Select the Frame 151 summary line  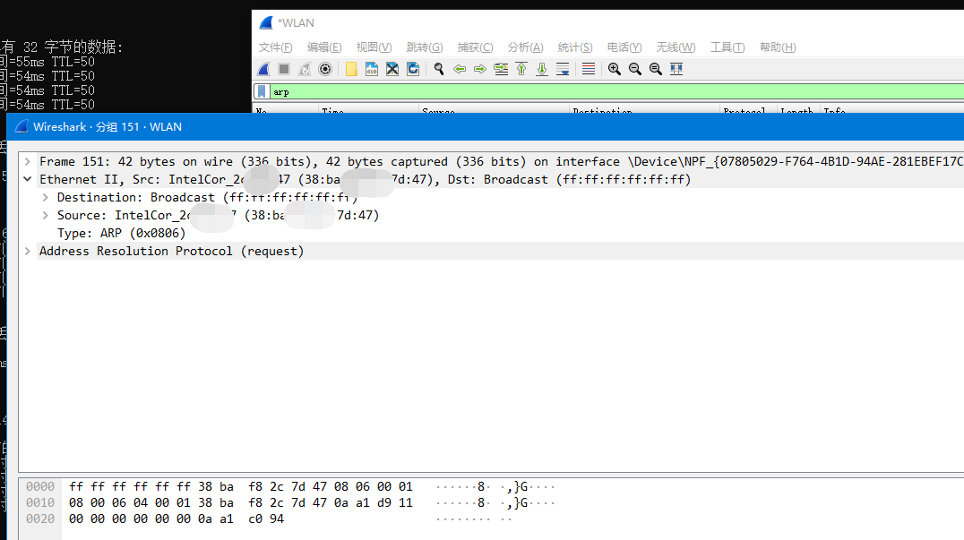pyautogui.click(x=501, y=161)
